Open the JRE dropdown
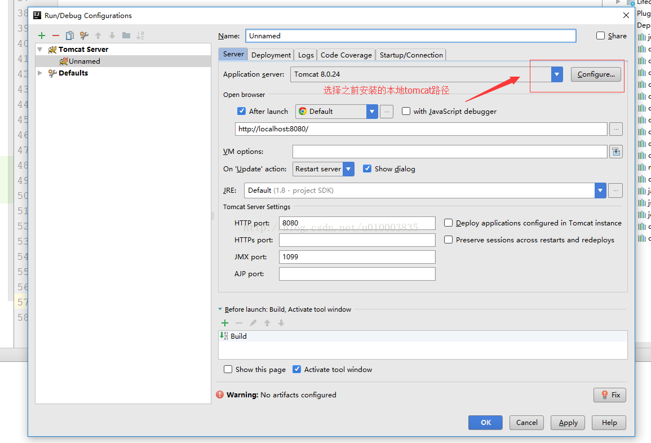 pyautogui.click(x=600, y=191)
